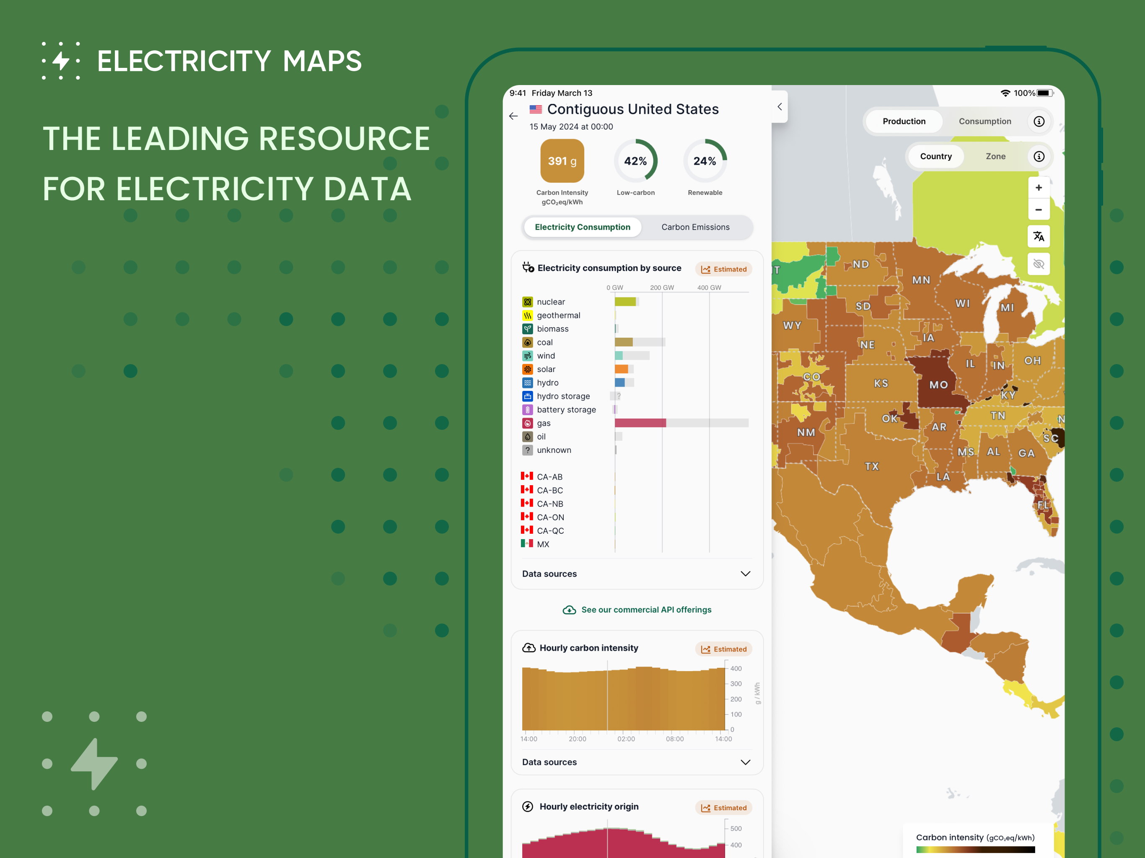The image size is (1145, 858).
Task: Toggle the map layer visibility eye icon
Action: [1039, 264]
